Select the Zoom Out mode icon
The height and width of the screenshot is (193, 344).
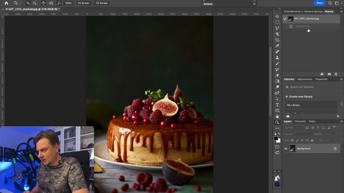[34, 3]
